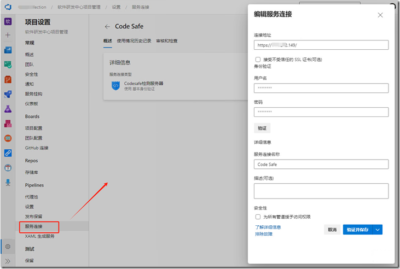Viewport: 400px width, 269px height.
Task: Open 仪表板 settings item
Action: pos(31,103)
